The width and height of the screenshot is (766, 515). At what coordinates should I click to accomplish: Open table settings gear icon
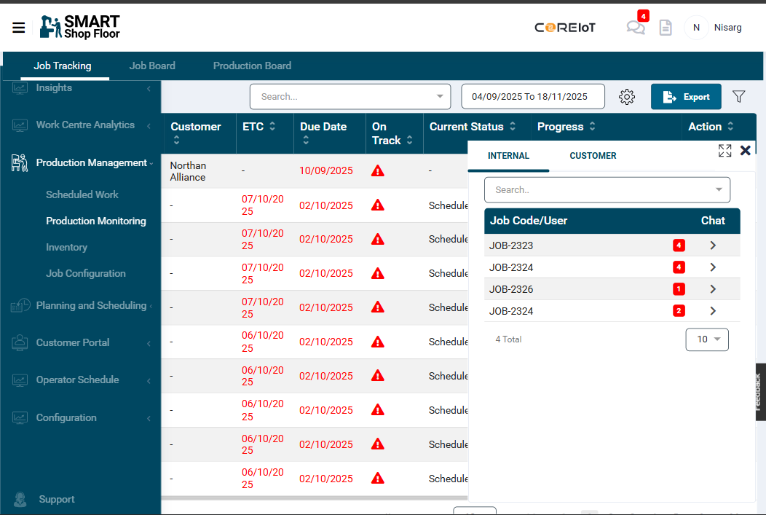click(x=627, y=97)
